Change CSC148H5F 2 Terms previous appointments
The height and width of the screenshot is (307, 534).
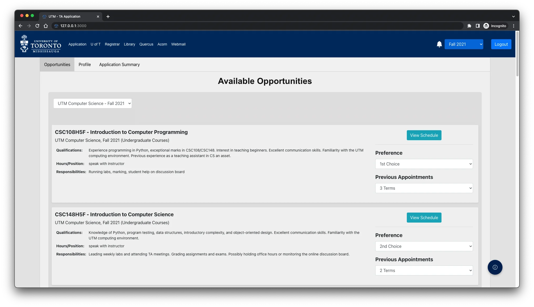point(424,270)
